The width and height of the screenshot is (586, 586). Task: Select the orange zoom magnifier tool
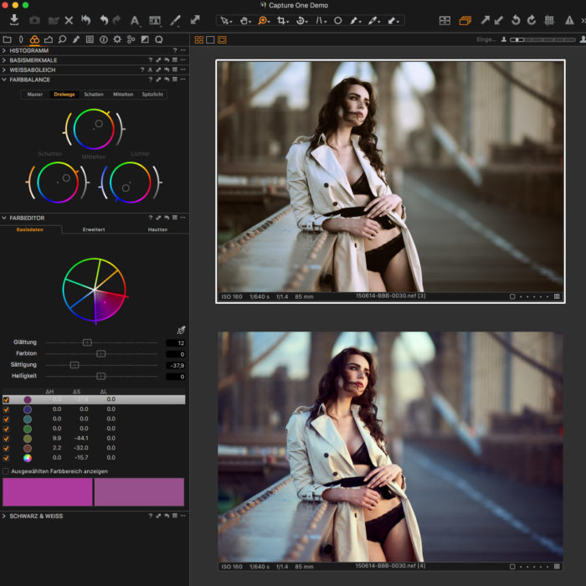tap(264, 21)
